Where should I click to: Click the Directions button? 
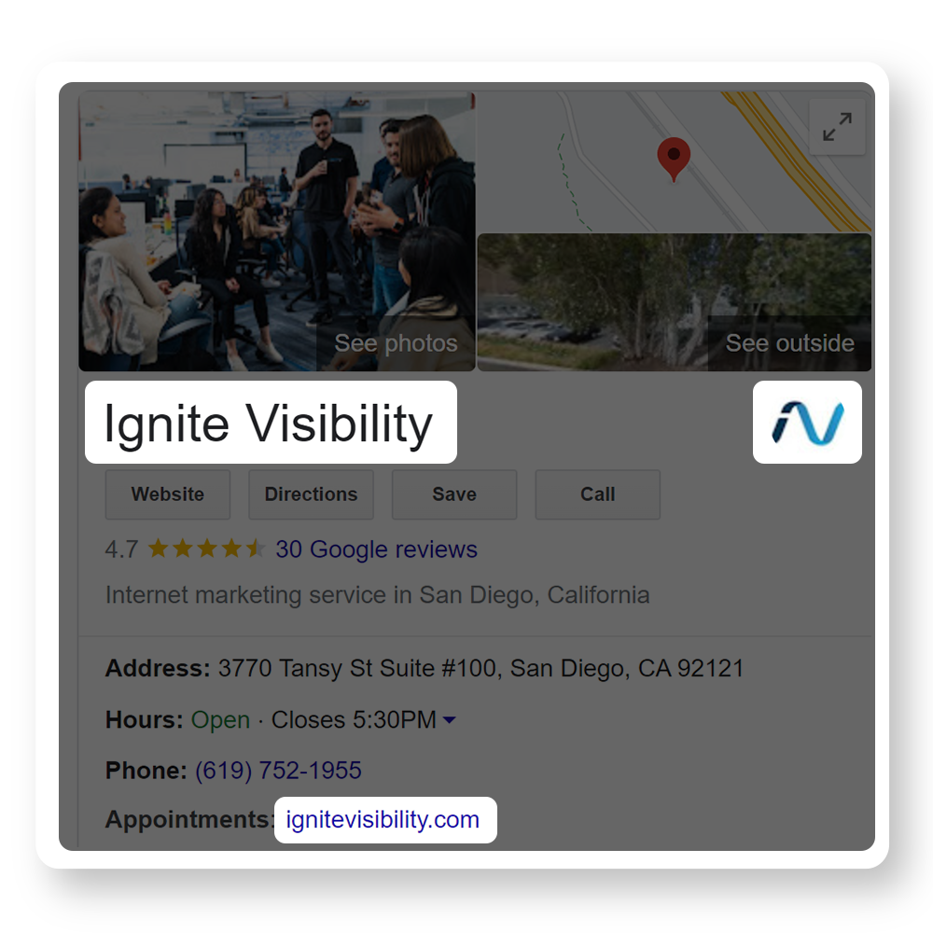pyautogui.click(x=312, y=494)
